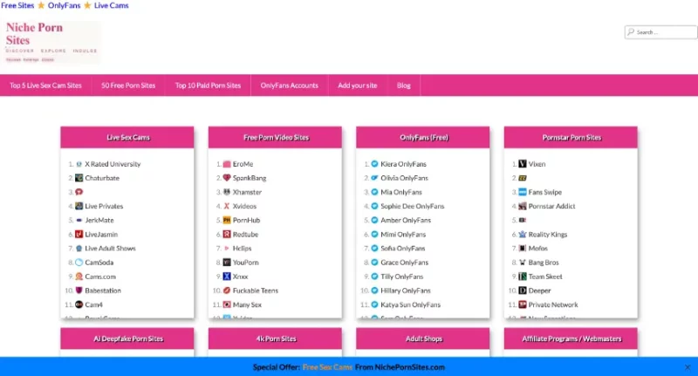
Task: Open the Bang Bros link
Action: 544,263
